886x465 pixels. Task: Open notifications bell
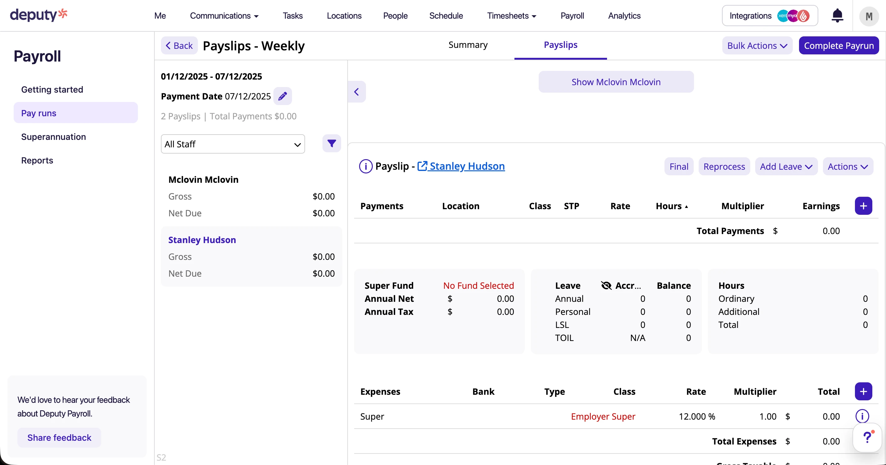coord(837,16)
